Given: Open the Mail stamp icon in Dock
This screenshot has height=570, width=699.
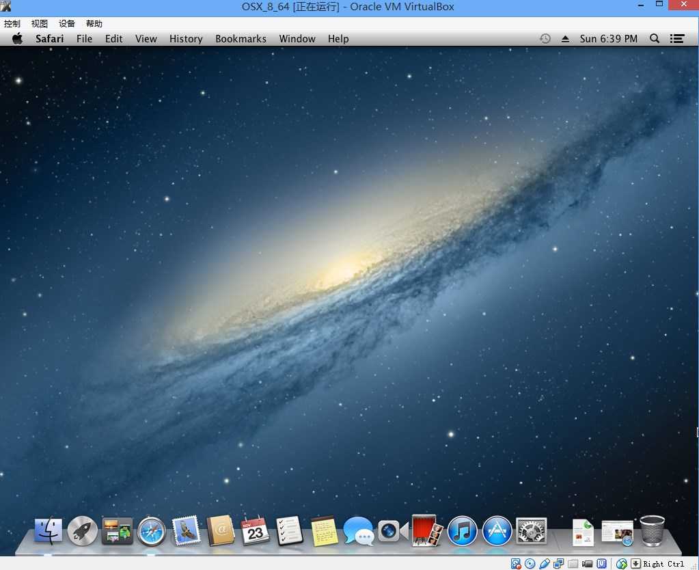Looking at the screenshot, I should tap(185, 530).
